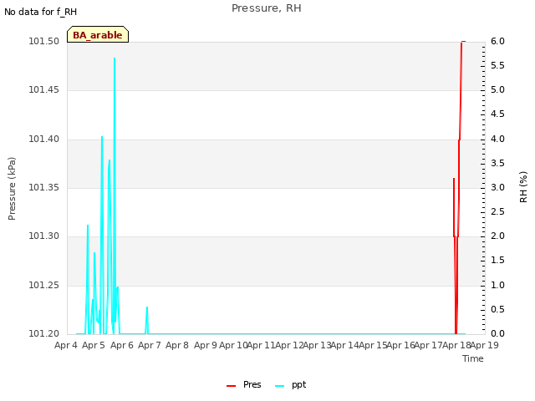The width and height of the screenshot is (535, 401).
Task: Click the cyan ppt legend color marker
Action: click(x=279, y=386)
